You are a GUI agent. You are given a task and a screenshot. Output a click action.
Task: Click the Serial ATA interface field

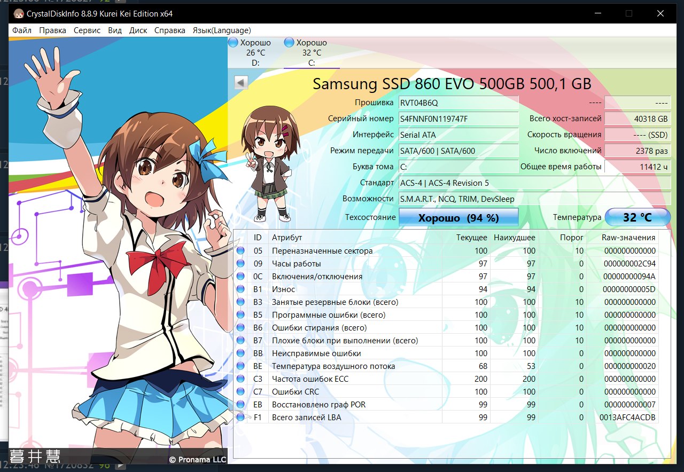pos(459,135)
